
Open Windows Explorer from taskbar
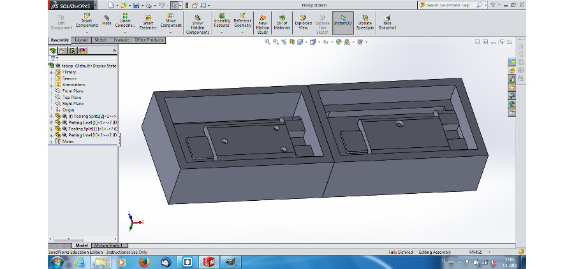pyautogui.click(x=101, y=262)
